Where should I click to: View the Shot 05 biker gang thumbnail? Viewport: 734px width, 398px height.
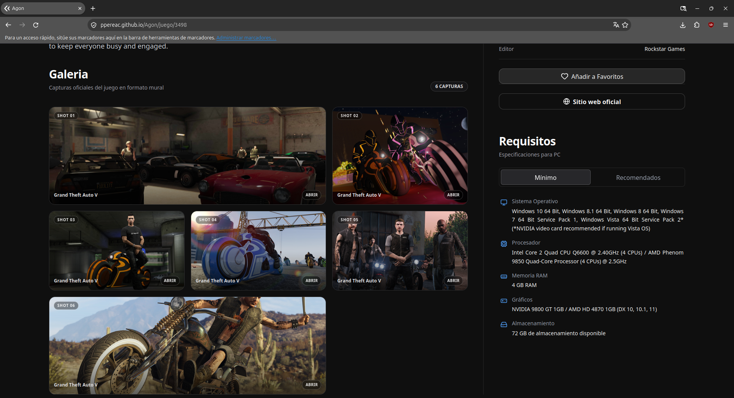[x=400, y=251]
